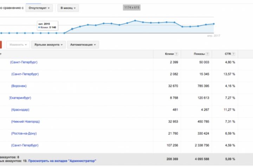Open Санкт-Петербург account with 2 082 clicks
The width and height of the screenshot is (253, 168).
click(x=25, y=74)
